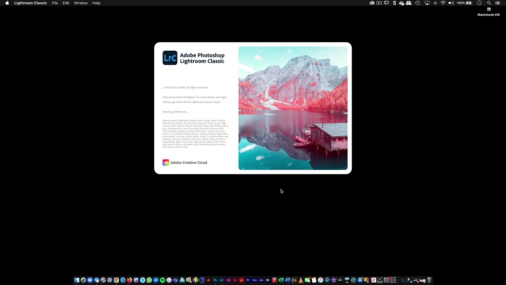
Task: Click the "Adobe Photoshop Lightroom Classic" title text
Action: click(x=202, y=58)
